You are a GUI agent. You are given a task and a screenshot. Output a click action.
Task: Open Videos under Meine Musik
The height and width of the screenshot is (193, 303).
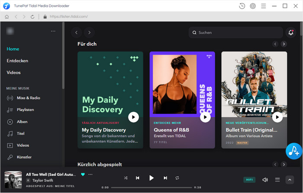coord(18,145)
